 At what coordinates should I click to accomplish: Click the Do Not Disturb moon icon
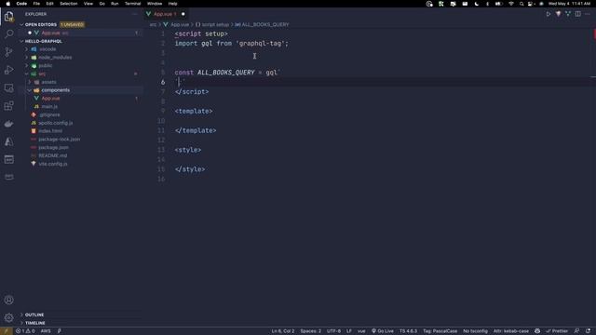(477, 4)
